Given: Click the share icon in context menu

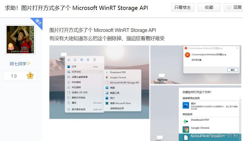Looking at the screenshot, I should click(x=88, y=60).
